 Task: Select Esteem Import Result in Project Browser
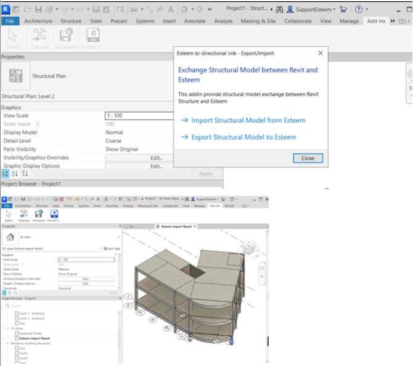tap(36, 338)
